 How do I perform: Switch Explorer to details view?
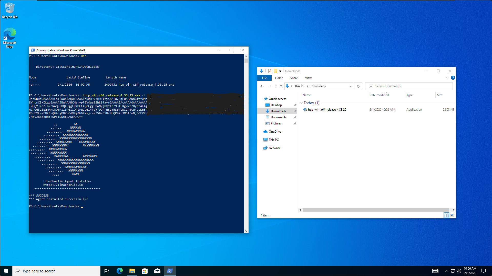(446, 215)
